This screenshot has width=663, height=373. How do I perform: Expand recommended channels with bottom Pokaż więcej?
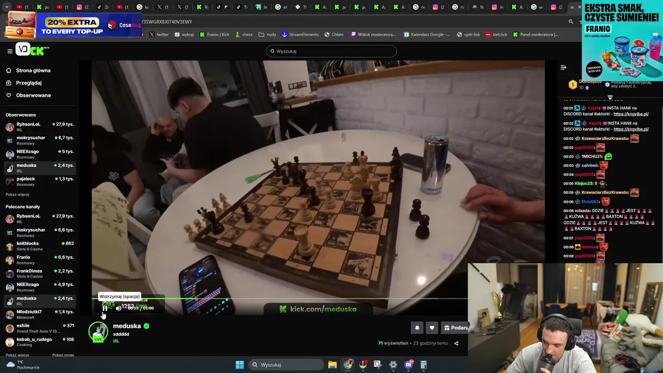tap(17, 355)
